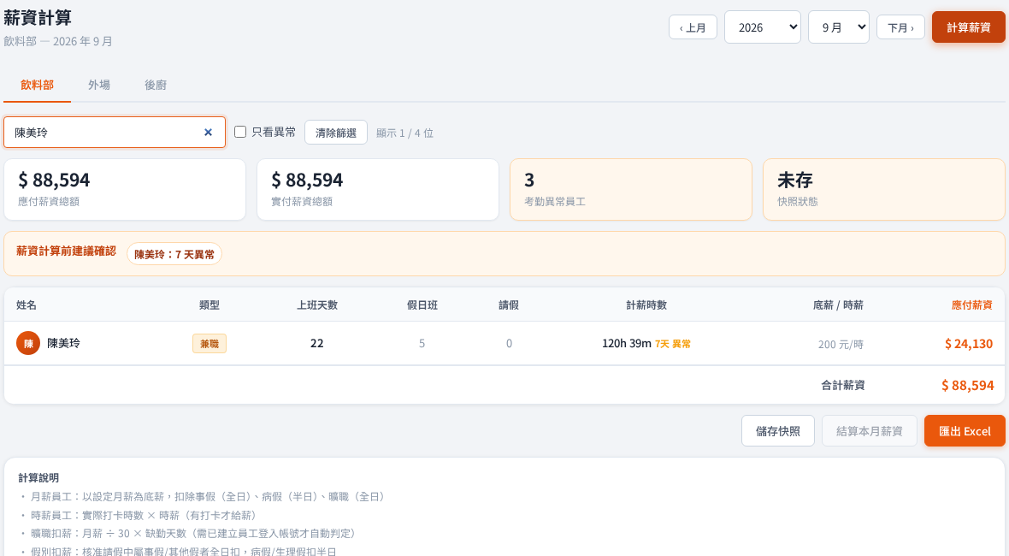Click the 結算本月薪資 button
Viewport: 1009px width, 556px height.
870,431
